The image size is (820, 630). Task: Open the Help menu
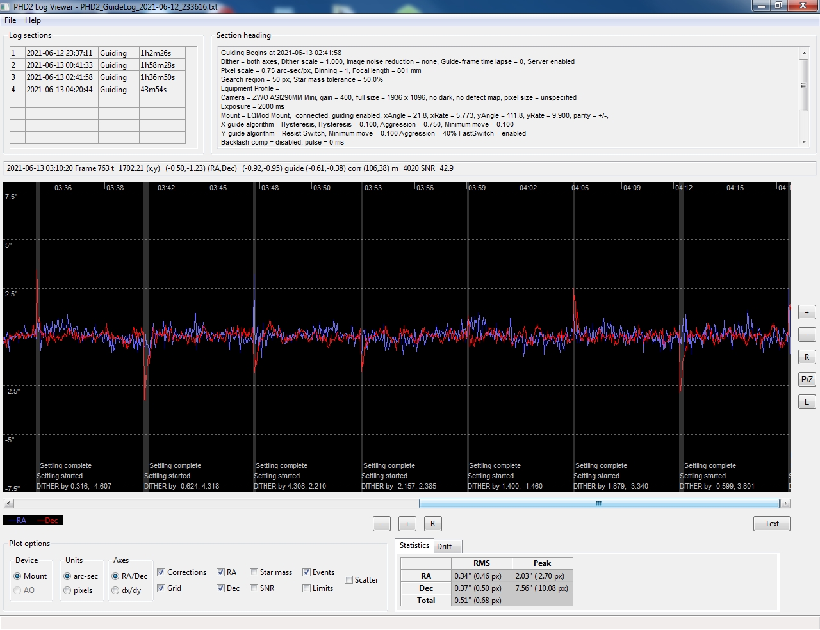pos(33,20)
